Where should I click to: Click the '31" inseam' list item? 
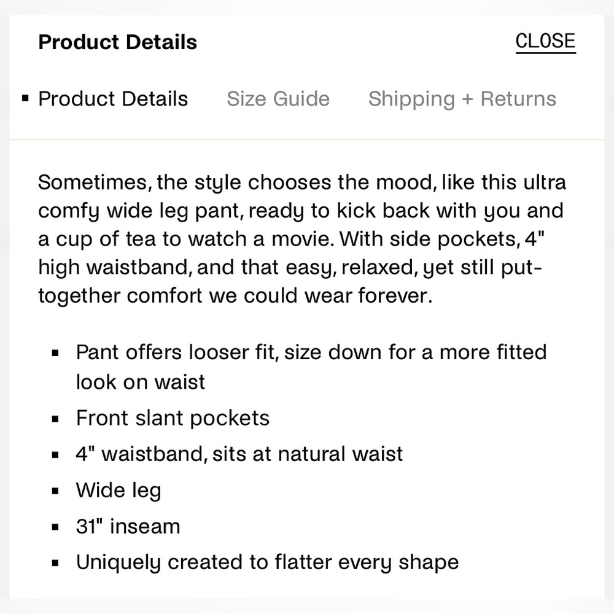(x=128, y=526)
